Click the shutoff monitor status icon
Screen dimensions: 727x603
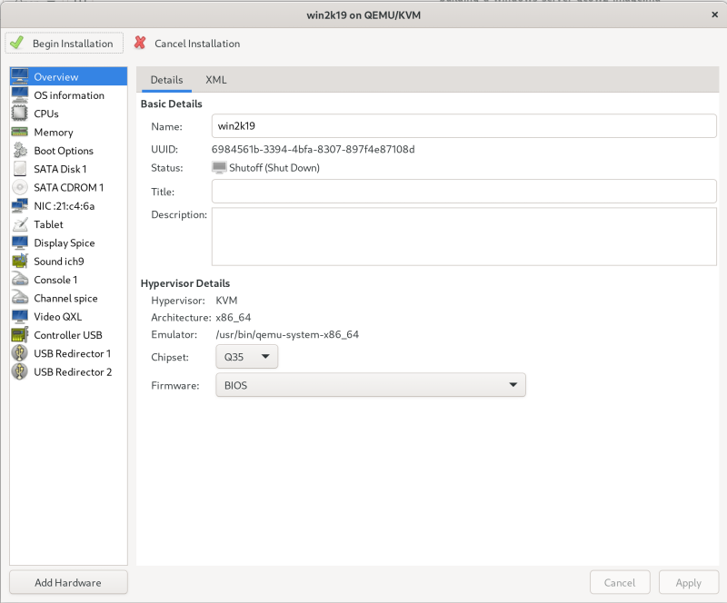pos(219,167)
